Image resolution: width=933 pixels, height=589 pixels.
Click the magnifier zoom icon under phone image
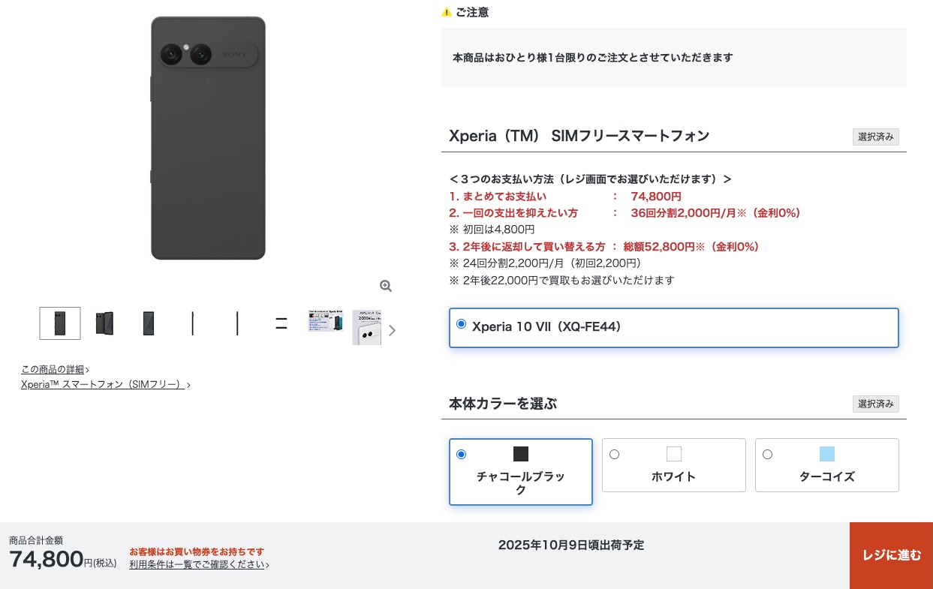[386, 286]
